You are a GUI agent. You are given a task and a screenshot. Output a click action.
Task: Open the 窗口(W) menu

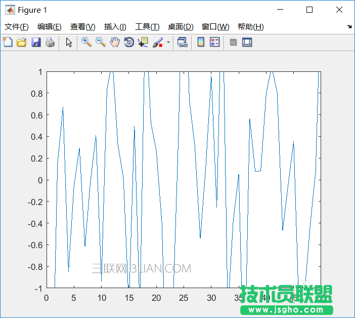[x=215, y=27]
